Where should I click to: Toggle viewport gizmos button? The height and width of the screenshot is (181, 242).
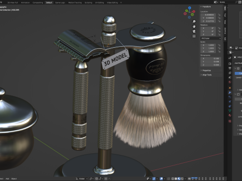(154, 178)
